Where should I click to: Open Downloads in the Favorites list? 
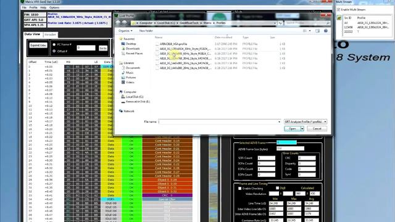(133, 49)
